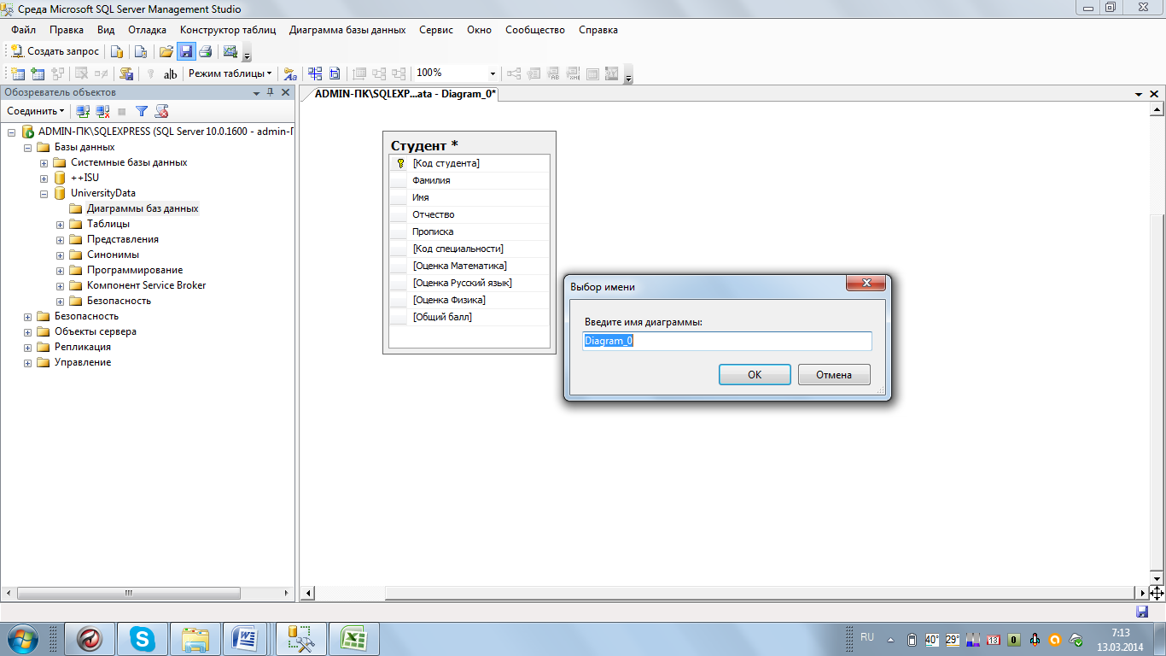Expand the Репликация node
The width and height of the screenshot is (1166, 656).
(x=28, y=347)
